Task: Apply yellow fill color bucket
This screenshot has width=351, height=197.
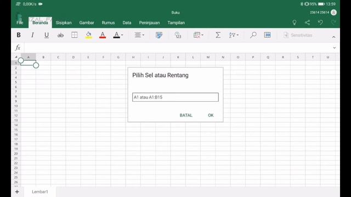Action: pyautogui.click(x=88, y=35)
